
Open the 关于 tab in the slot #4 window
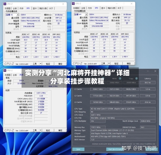(x=119, y=8)
